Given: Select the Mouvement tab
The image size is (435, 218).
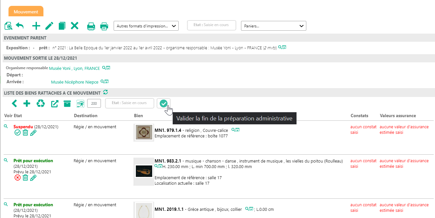Looking at the screenshot, I should click(x=26, y=12).
